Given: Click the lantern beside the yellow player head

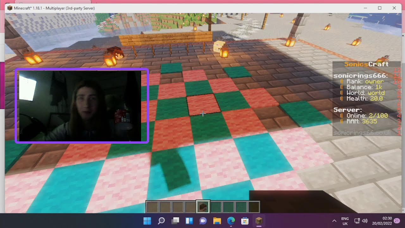Looking at the screenshot, I should [224, 51].
